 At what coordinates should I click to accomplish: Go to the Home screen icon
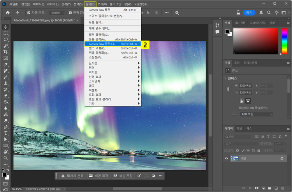click(x=8, y=13)
